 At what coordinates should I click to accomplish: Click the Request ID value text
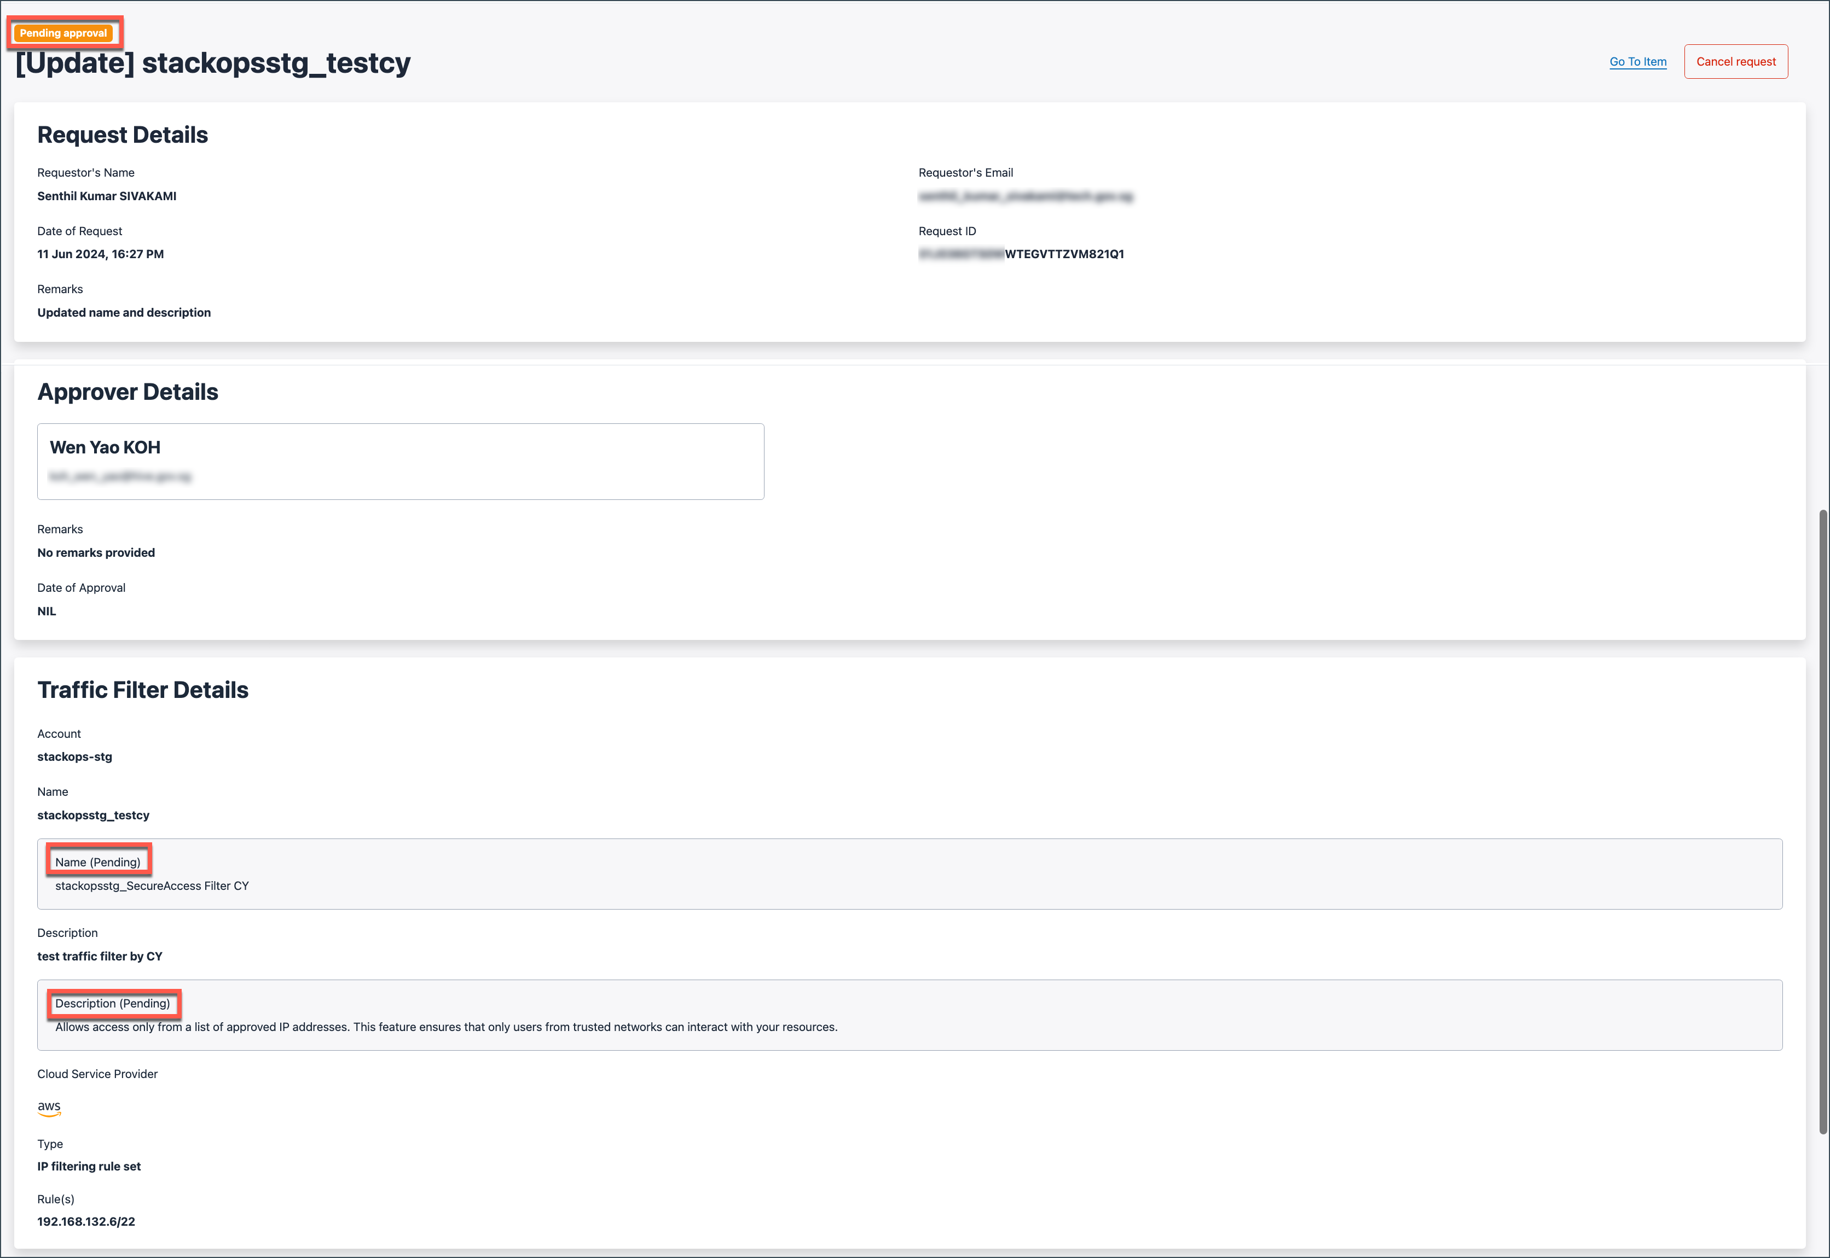[1021, 254]
